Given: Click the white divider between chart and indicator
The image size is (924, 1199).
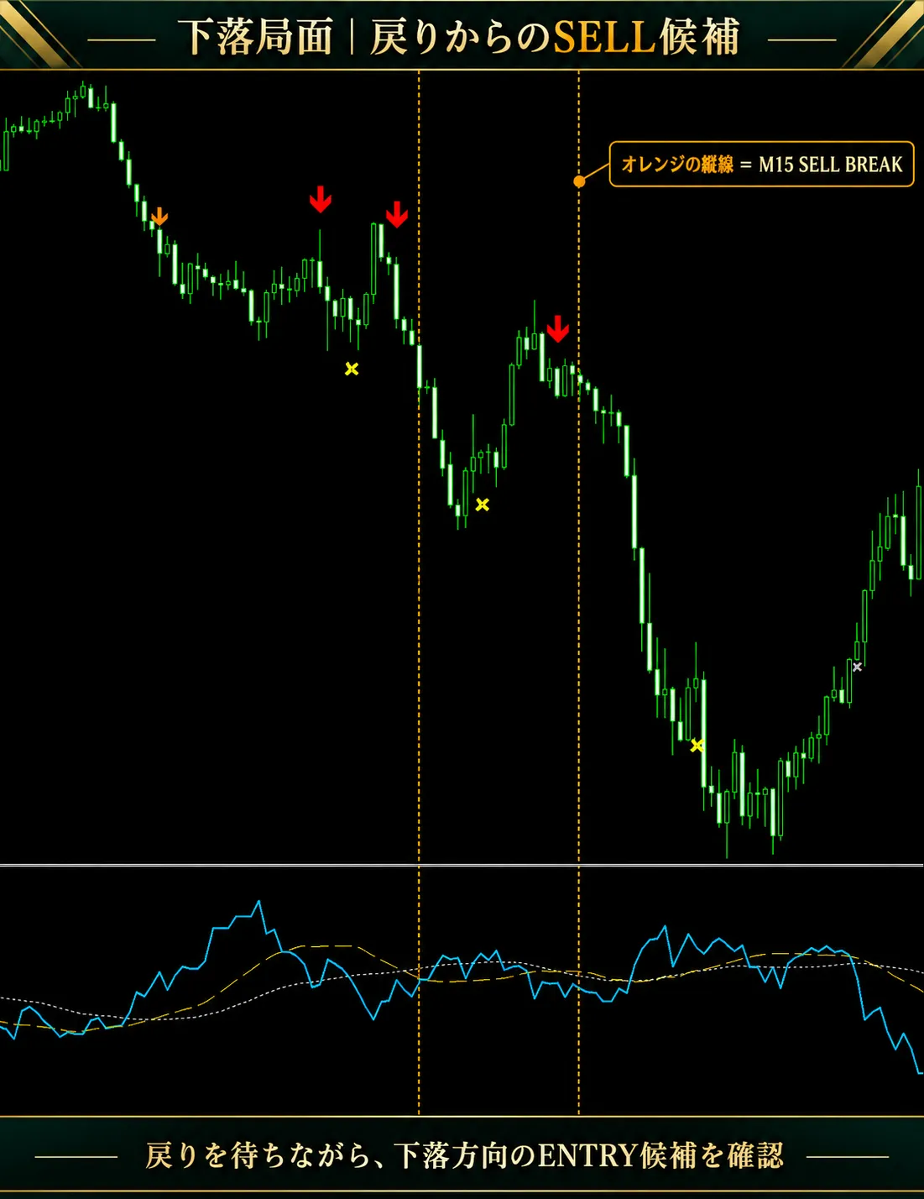Looking at the screenshot, I should pyautogui.click(x=462, y=864).
